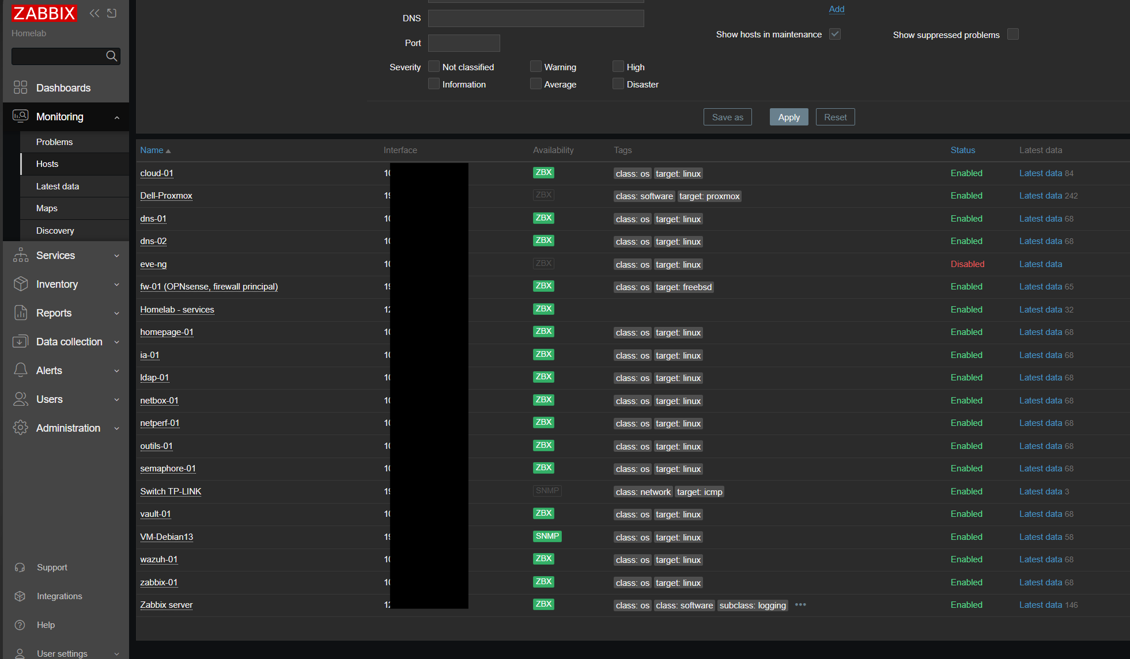The width and height of the screenshot is (1130, 659).
Task: Click the Inventory box icon
Action: coord(20,284)
